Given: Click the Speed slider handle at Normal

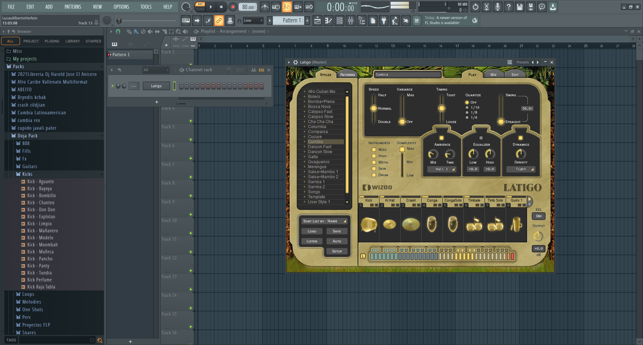Looking at the screenshot, I should 373,108.
